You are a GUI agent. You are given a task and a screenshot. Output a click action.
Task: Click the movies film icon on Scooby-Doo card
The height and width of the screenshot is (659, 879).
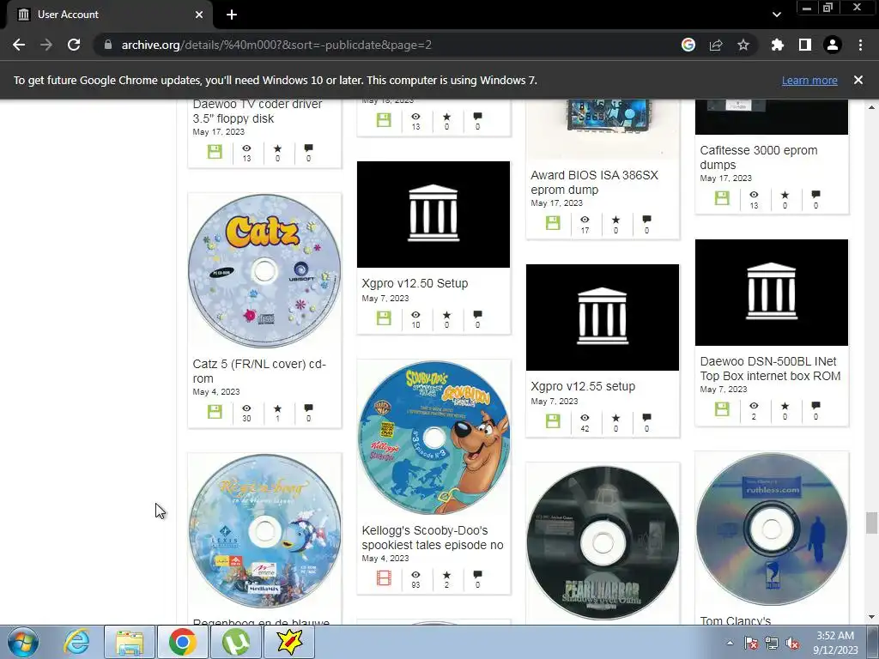coord(384,578)
